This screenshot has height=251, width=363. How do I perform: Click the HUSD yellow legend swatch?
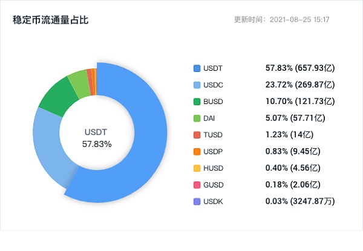coord(197,168)
